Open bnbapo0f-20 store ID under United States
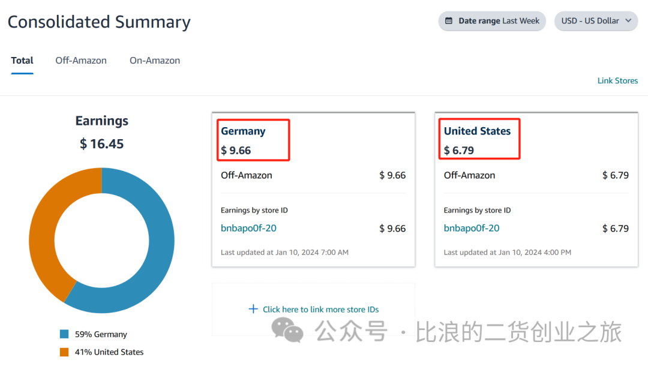Viewport: 648px width, 366px height. [472, 228]
